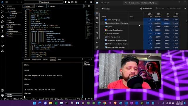Expand Antimalware Service Executable process
The image size is (188, 106).
(103, 23)
